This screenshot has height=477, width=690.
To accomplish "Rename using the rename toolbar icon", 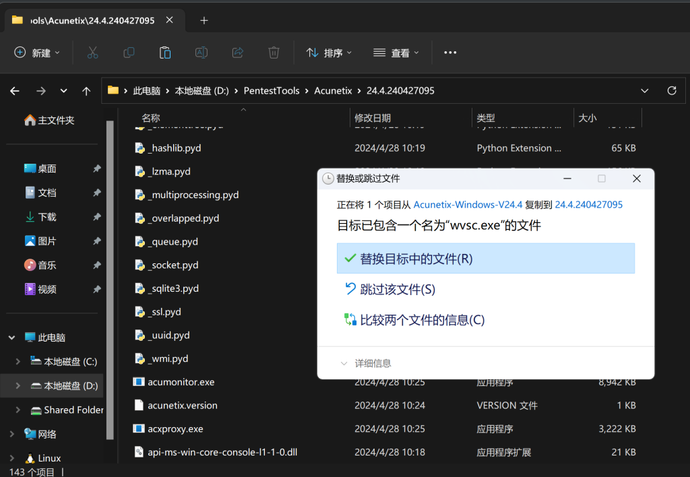I will [201, 52].
